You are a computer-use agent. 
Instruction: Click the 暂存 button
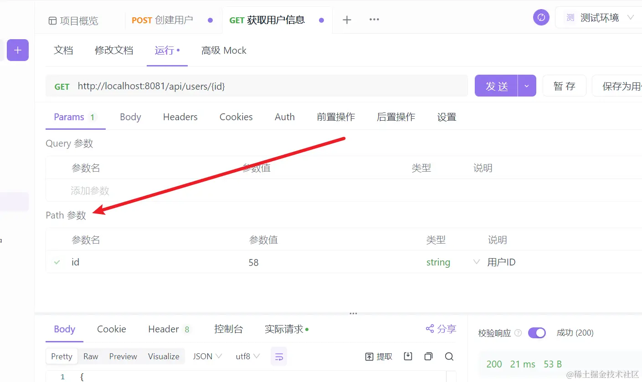(565, 86)
